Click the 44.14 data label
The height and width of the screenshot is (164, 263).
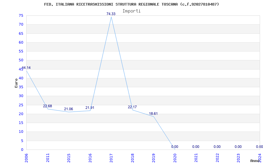click(26, 68)
